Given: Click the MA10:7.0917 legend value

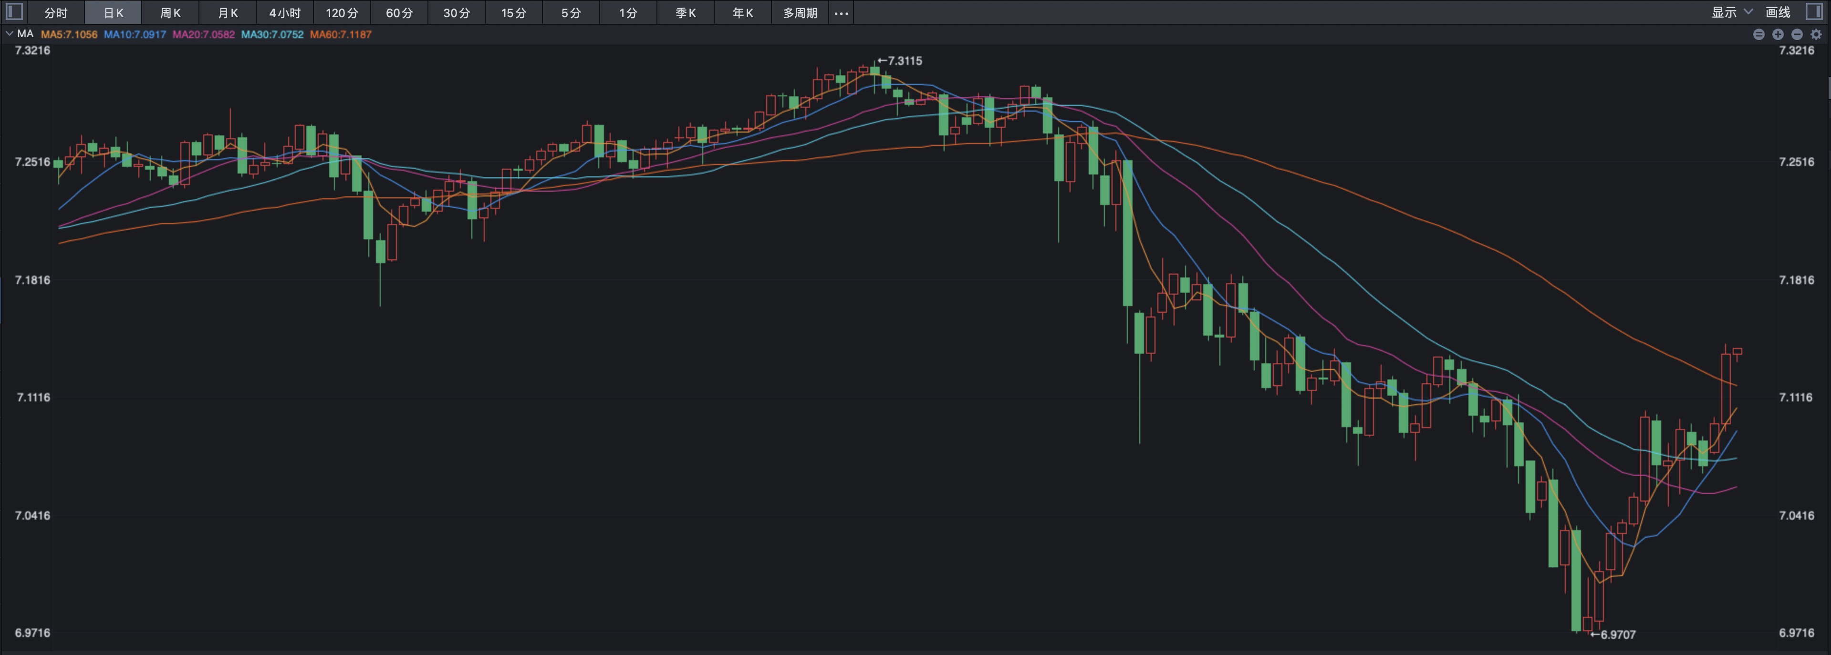Looking at the screenshot, I should point(135,34).
